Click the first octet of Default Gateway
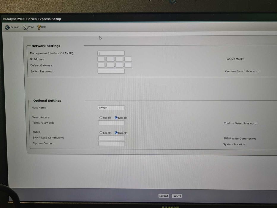 101,65
